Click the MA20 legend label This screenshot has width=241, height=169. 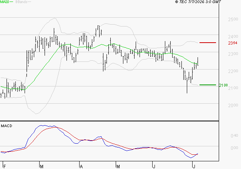click(5, 2)
